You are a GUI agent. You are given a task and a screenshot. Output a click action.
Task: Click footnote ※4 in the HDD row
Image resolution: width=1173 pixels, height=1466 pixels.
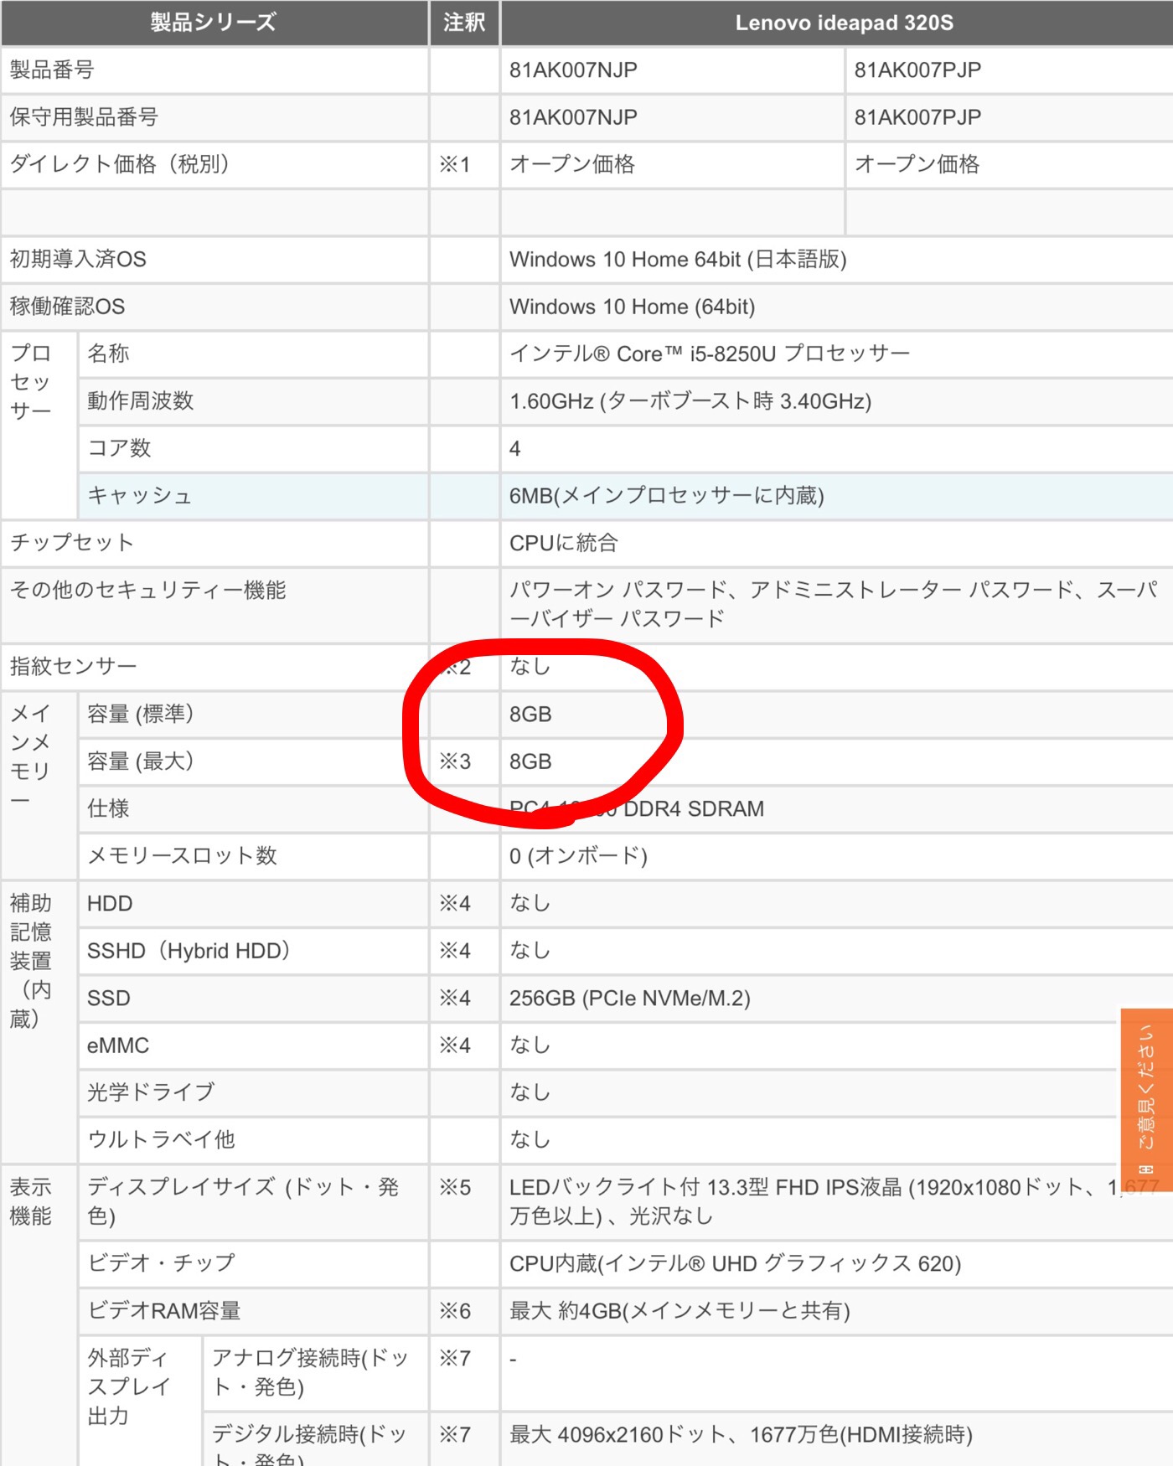(x=455, y=904)
